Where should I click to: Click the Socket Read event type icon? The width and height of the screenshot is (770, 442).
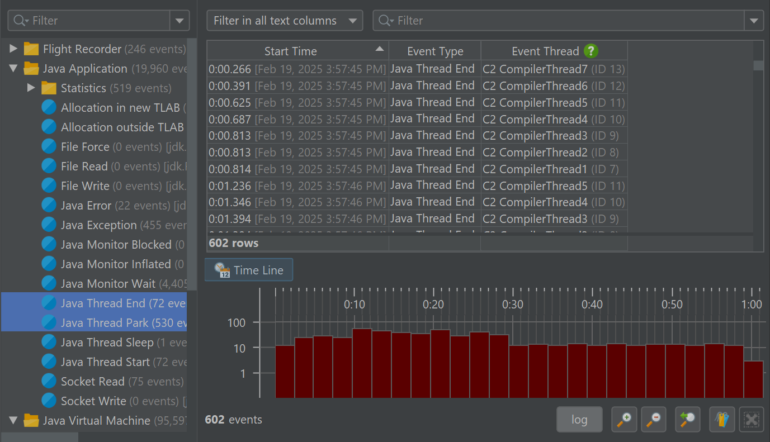(x=49, y=381)
